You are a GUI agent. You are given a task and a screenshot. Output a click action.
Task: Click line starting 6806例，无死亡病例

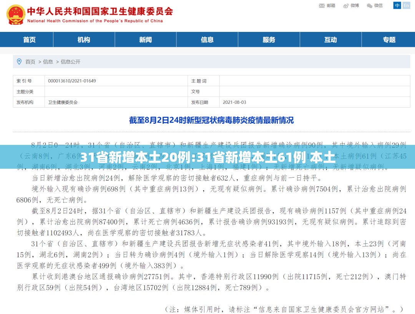[52, 200]
